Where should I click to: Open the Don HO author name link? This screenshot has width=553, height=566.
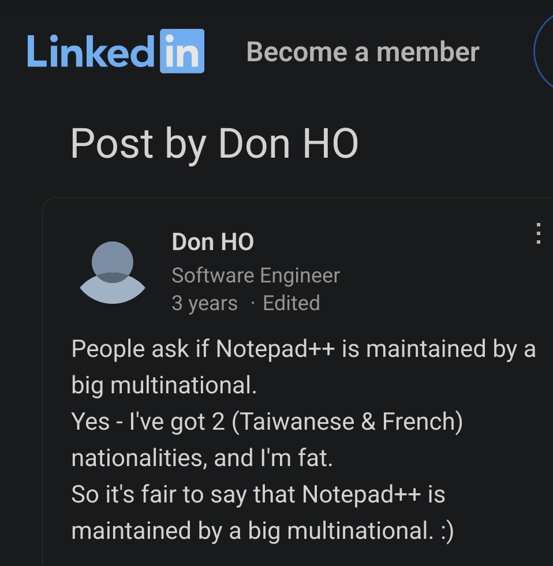coord(212,242)
